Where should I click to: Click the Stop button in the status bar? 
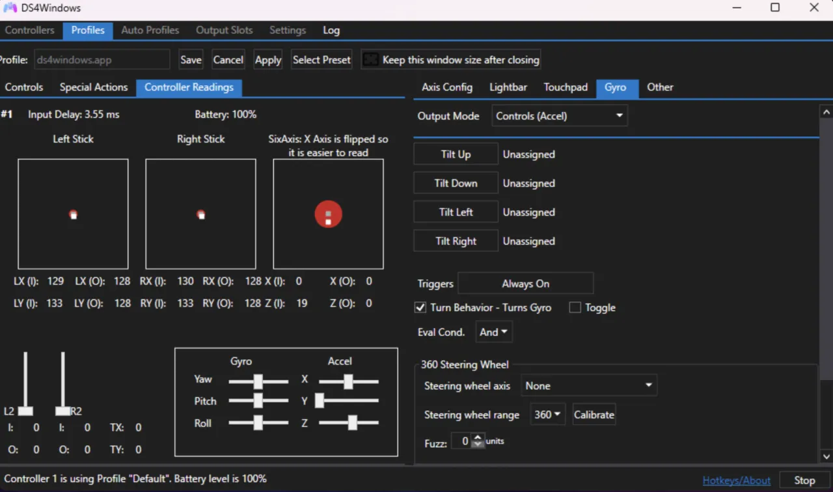click(805, 480)
